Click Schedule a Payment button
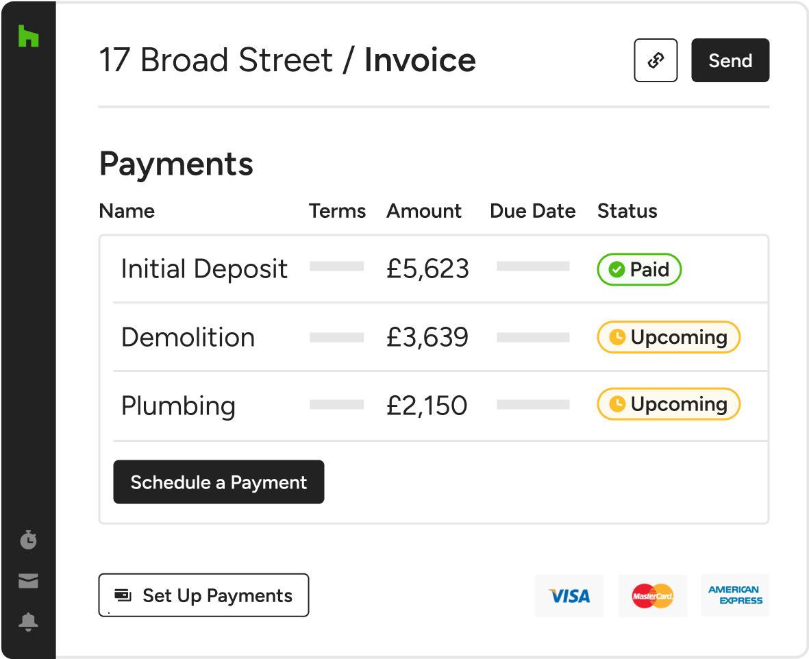The height and width of the screenshot is (659, 809). [219, 482]
